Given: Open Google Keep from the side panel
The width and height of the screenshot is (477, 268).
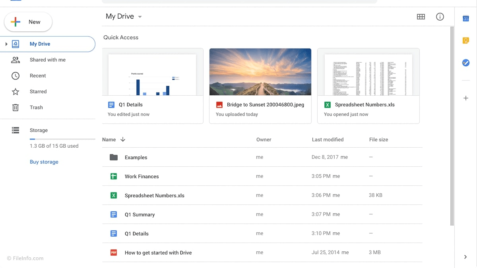Looking at the screenshot, I should point(465,40).
